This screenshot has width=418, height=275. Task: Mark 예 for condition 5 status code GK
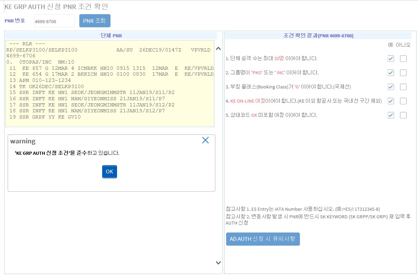click(x=391, y=115)
